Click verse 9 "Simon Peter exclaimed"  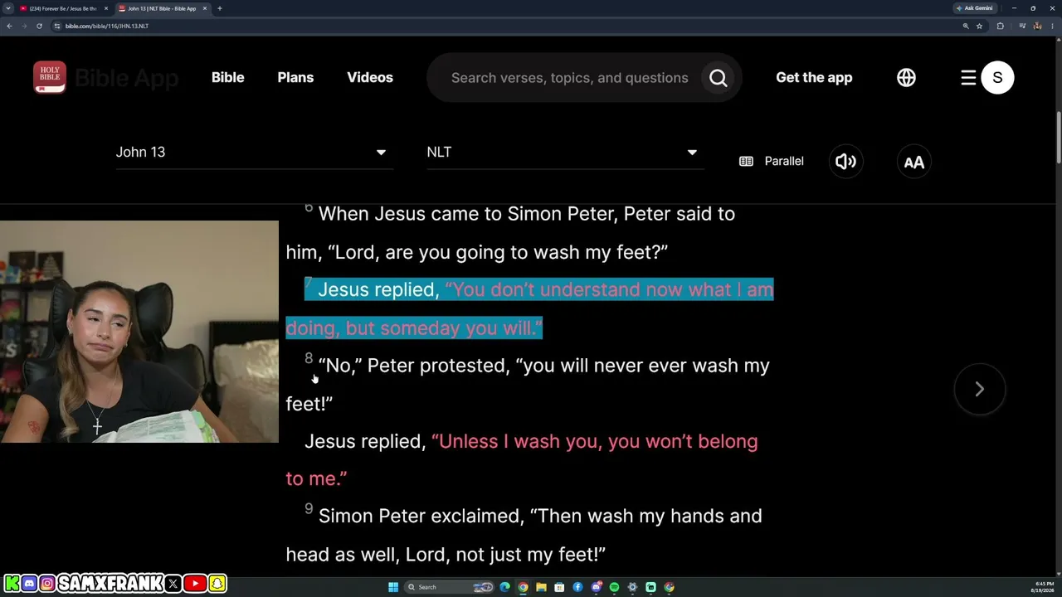[x=524, y=535]
